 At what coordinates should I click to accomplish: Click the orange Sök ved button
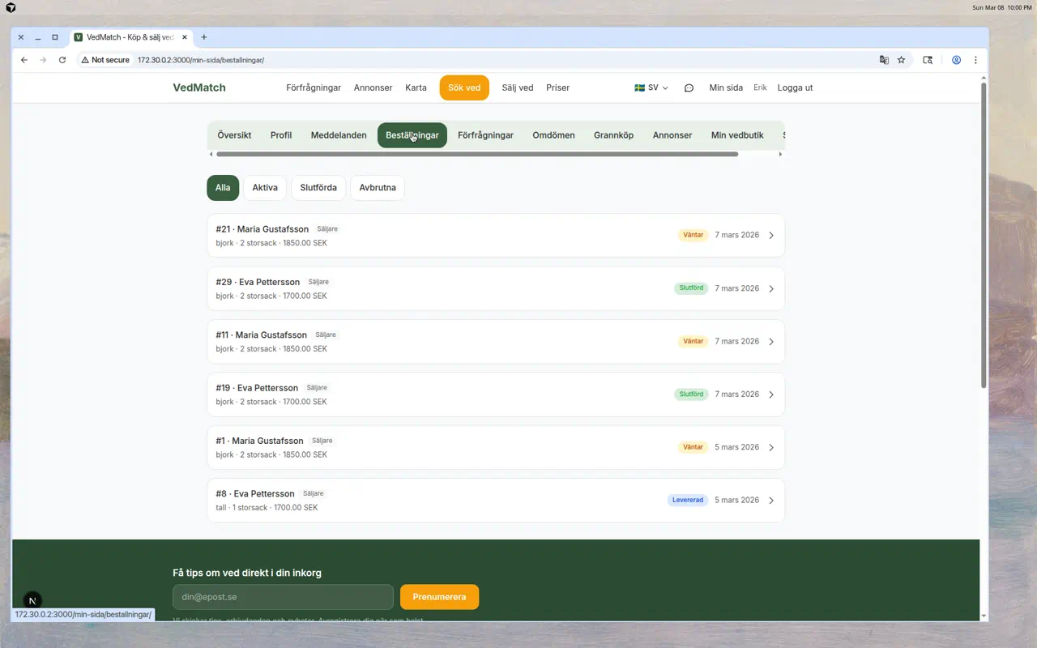click(x=464, y=88)
